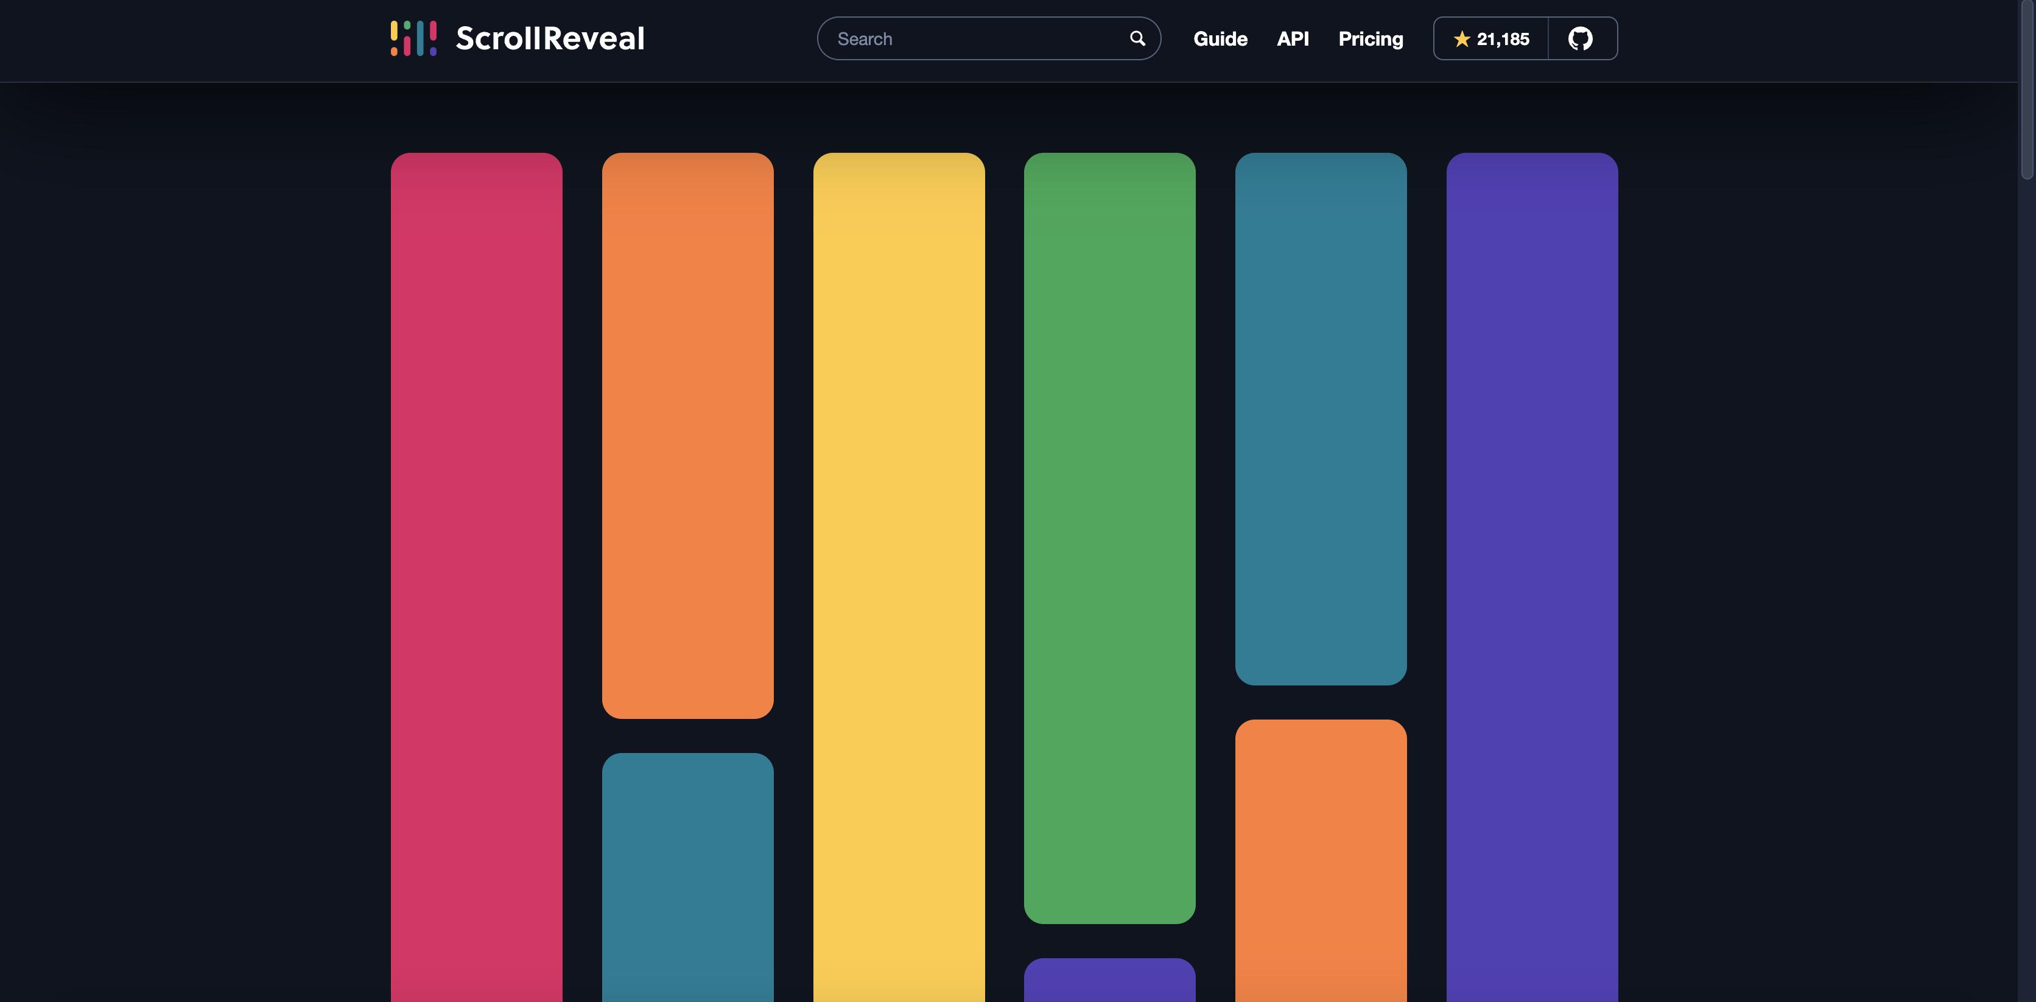Click the tall green color block

(x=1109, y=538)
